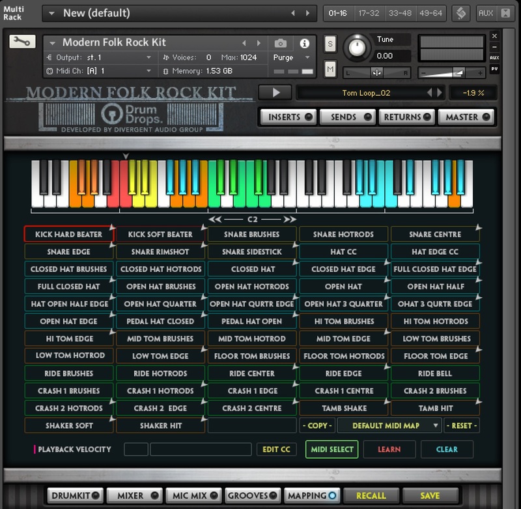
Task: Toggle the PV button on right edge
Action: coord(494,68)
